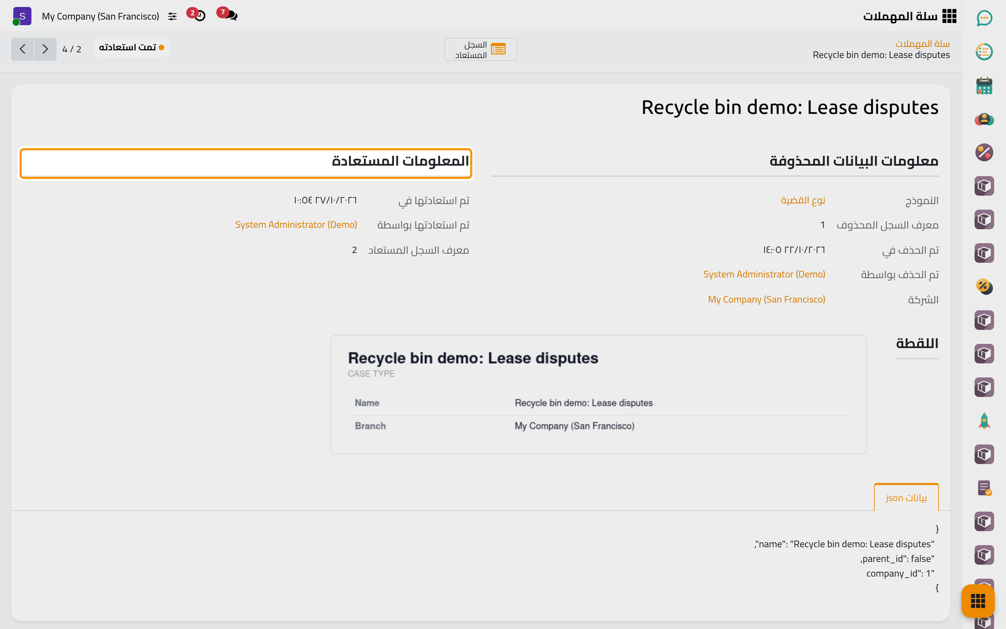This screenshot has height=629, width=1006.
Task: Go to next record with right arrow
Action: click(x=46, y=49)
